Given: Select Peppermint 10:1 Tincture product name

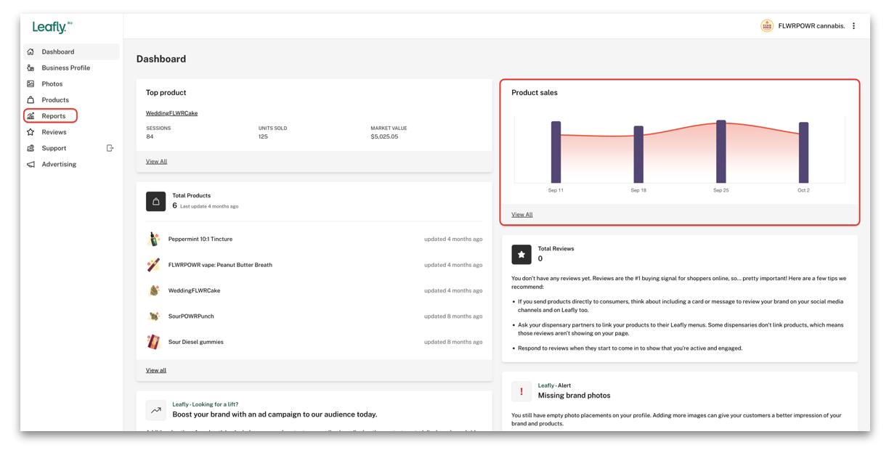Looking at the screenshot, I should click(x=200, y=239).
